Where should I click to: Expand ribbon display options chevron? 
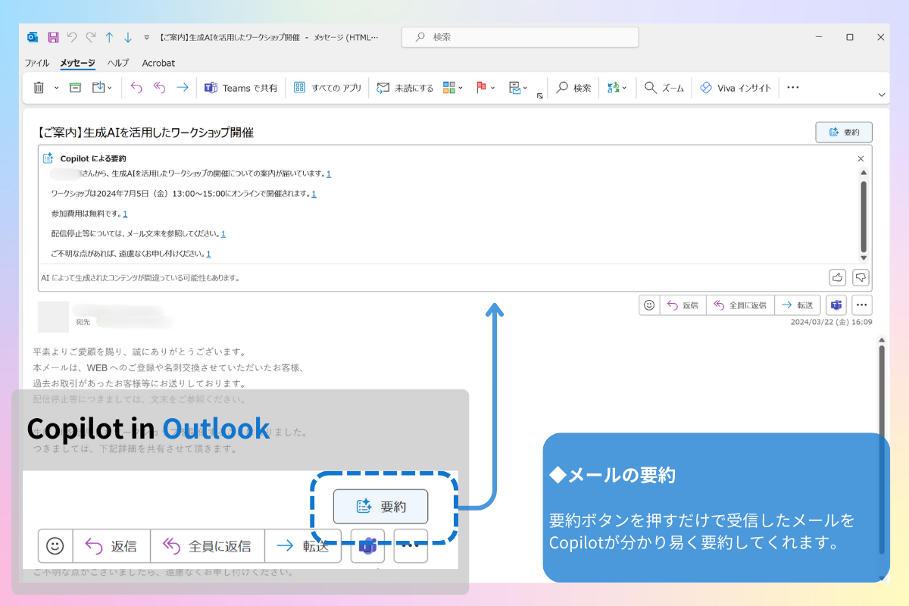click(882, 95)
